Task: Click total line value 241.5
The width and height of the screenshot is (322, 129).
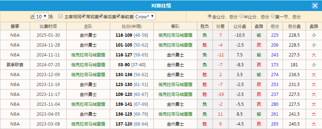Action: [294, 114]
